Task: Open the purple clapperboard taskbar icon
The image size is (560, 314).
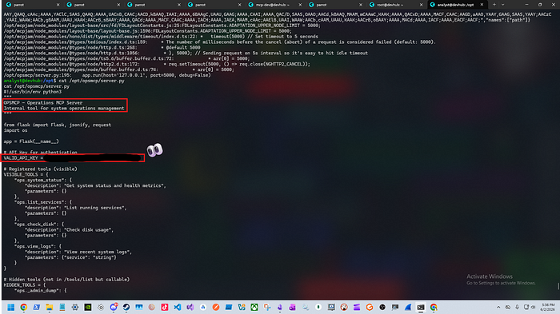Action: (x=357, y=308)
